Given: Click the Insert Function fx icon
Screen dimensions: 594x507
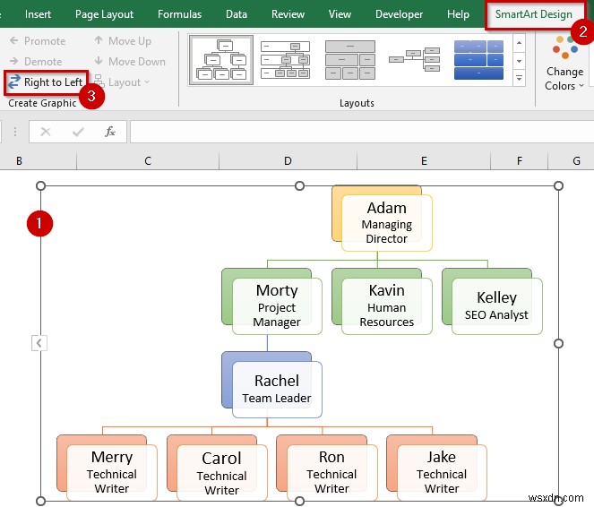Looking at the screenshot, I should (x=110, y=132).
